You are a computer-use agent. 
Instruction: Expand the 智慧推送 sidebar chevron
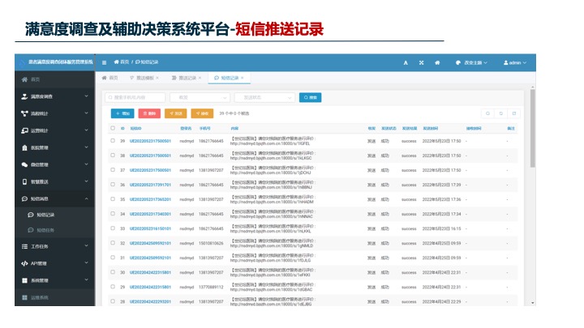coord(87,181)
